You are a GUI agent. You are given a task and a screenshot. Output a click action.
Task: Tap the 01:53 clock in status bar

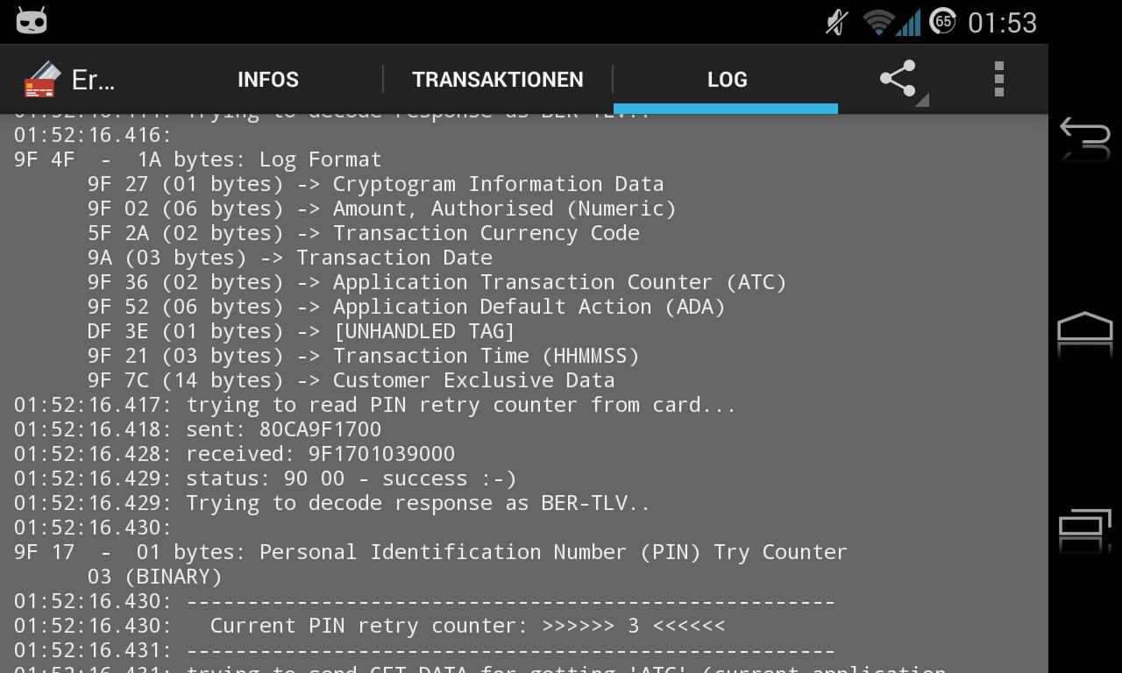[x=1002, y=23]
